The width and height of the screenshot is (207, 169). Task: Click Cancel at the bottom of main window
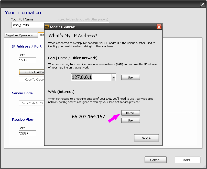(x=155, y=160)
